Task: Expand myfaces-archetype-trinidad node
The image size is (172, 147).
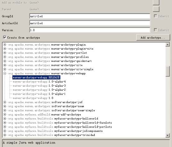Action: click(5, 135)
